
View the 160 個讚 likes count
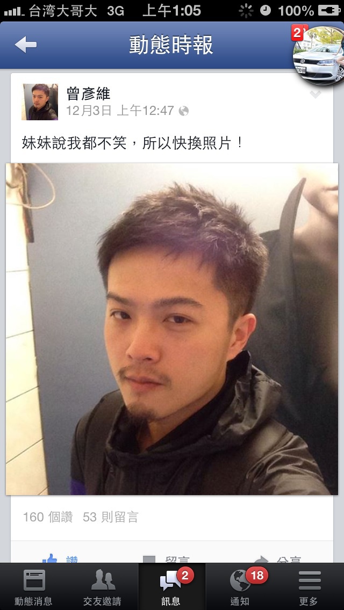pyautogui.click(x=48, y=517)
